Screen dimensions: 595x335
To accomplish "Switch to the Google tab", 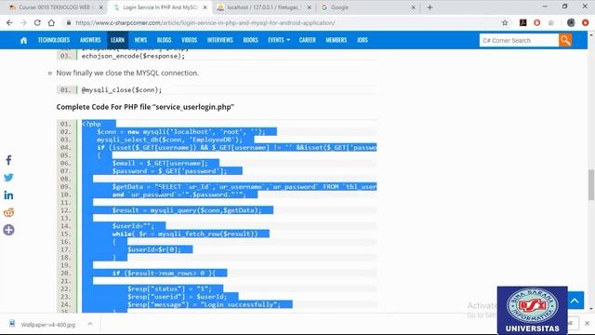I will click(x=368, y=7).
